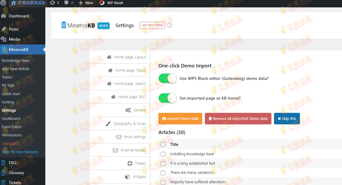Select Settings in MinervaKB submenu
This screenshot has width=342, height=185.
pos(9,110)
